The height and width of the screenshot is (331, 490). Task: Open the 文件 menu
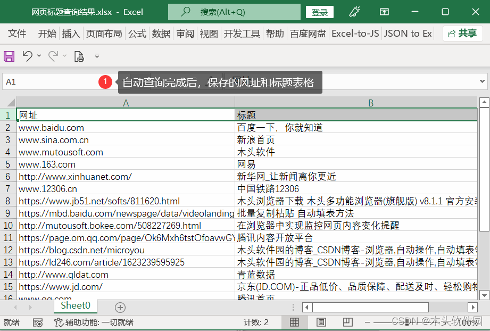(x=17, y=34)
